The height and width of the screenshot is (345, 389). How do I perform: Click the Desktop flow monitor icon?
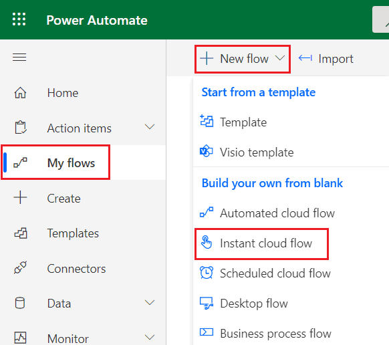pos(207,303)
